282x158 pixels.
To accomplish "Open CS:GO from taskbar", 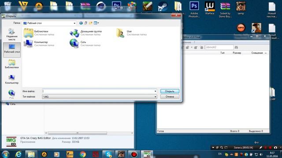I will pos(70,154).
